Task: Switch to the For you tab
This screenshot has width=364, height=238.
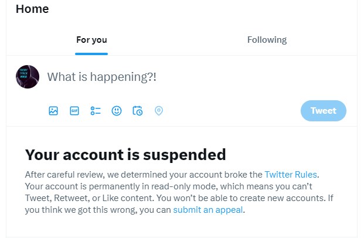Action: 91,40
